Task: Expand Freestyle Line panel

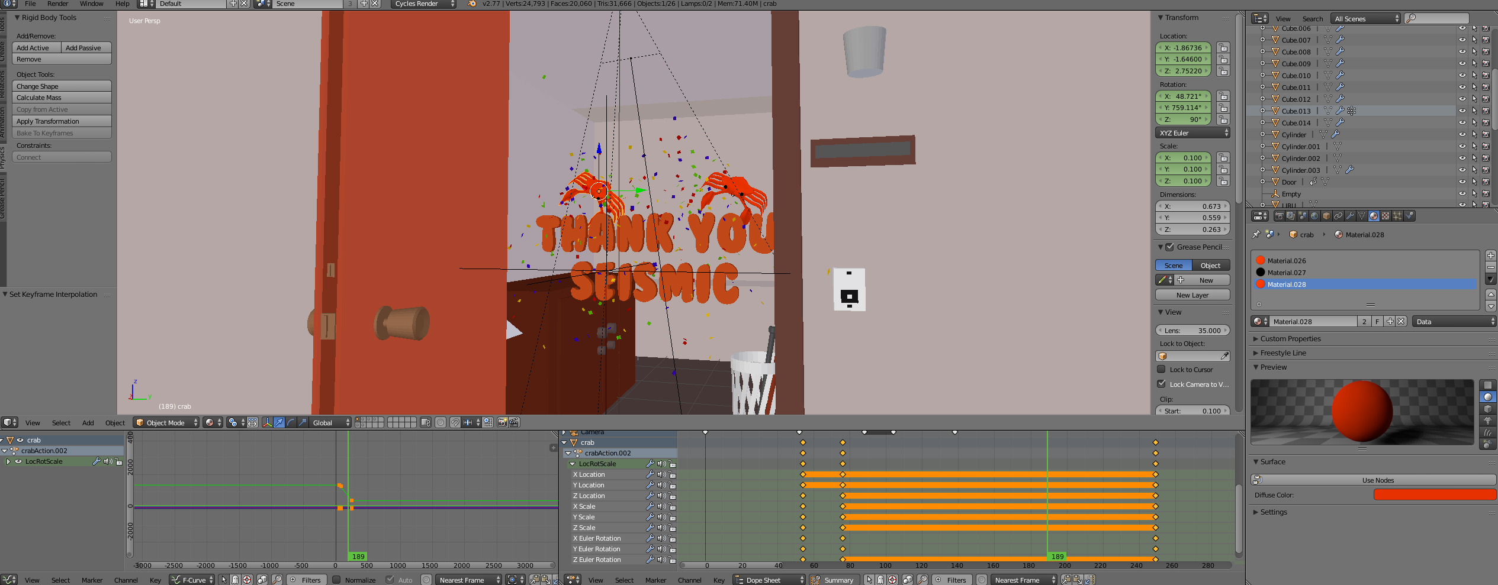Action: (x=1283, y=353)
